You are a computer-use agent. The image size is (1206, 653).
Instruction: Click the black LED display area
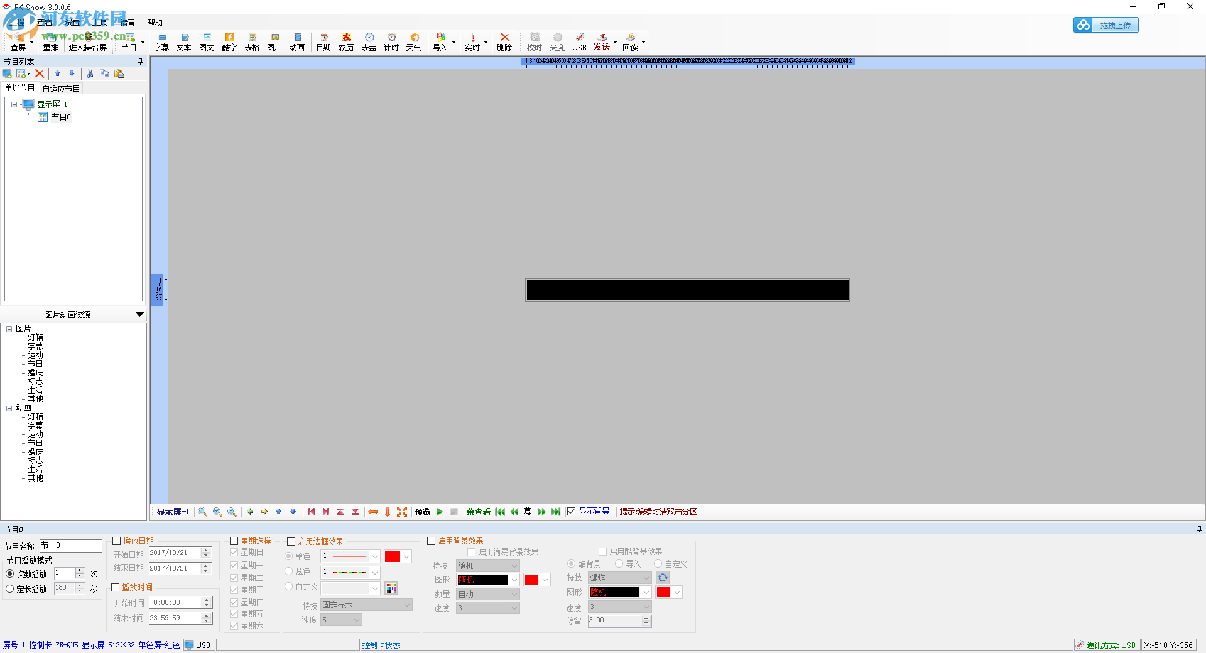point(688,290)
